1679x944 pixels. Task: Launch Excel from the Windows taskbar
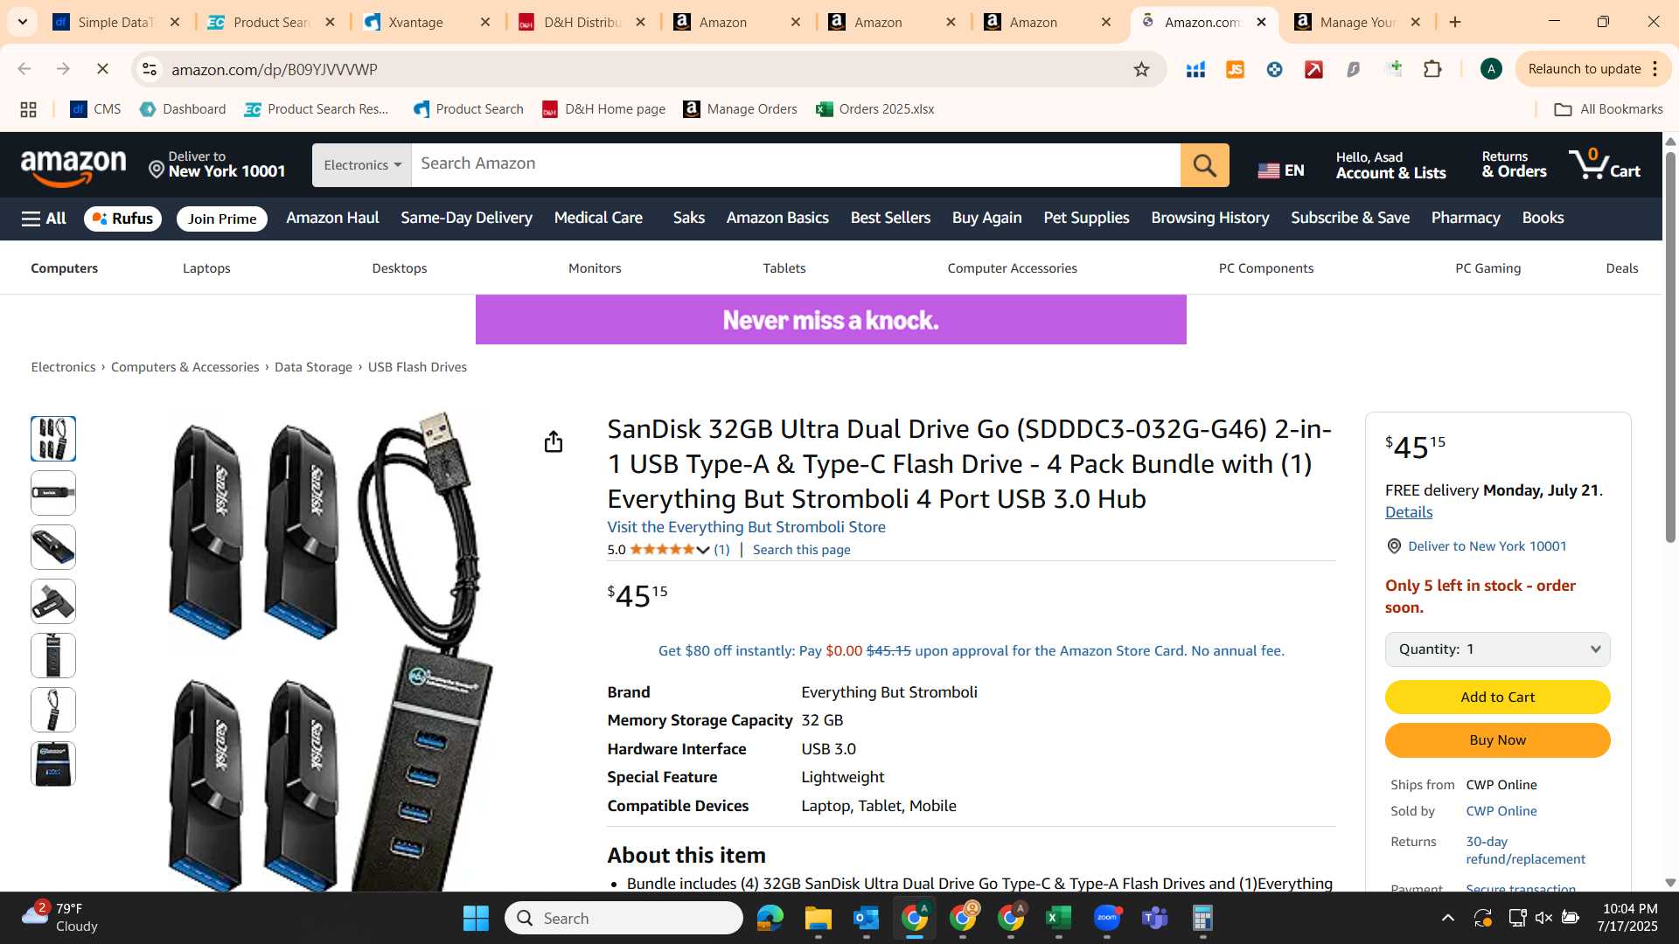pyautogui.click(x=1058, y=918)
